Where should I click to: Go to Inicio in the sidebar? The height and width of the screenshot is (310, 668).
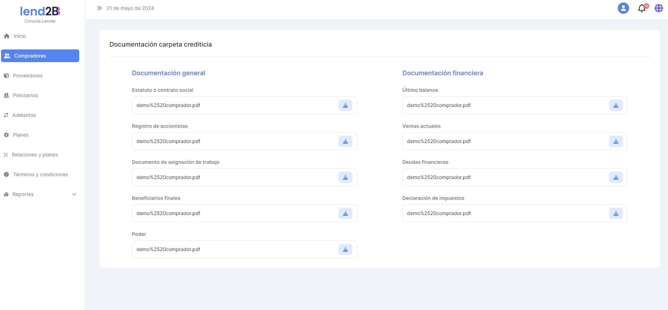(x=20, y=36)
